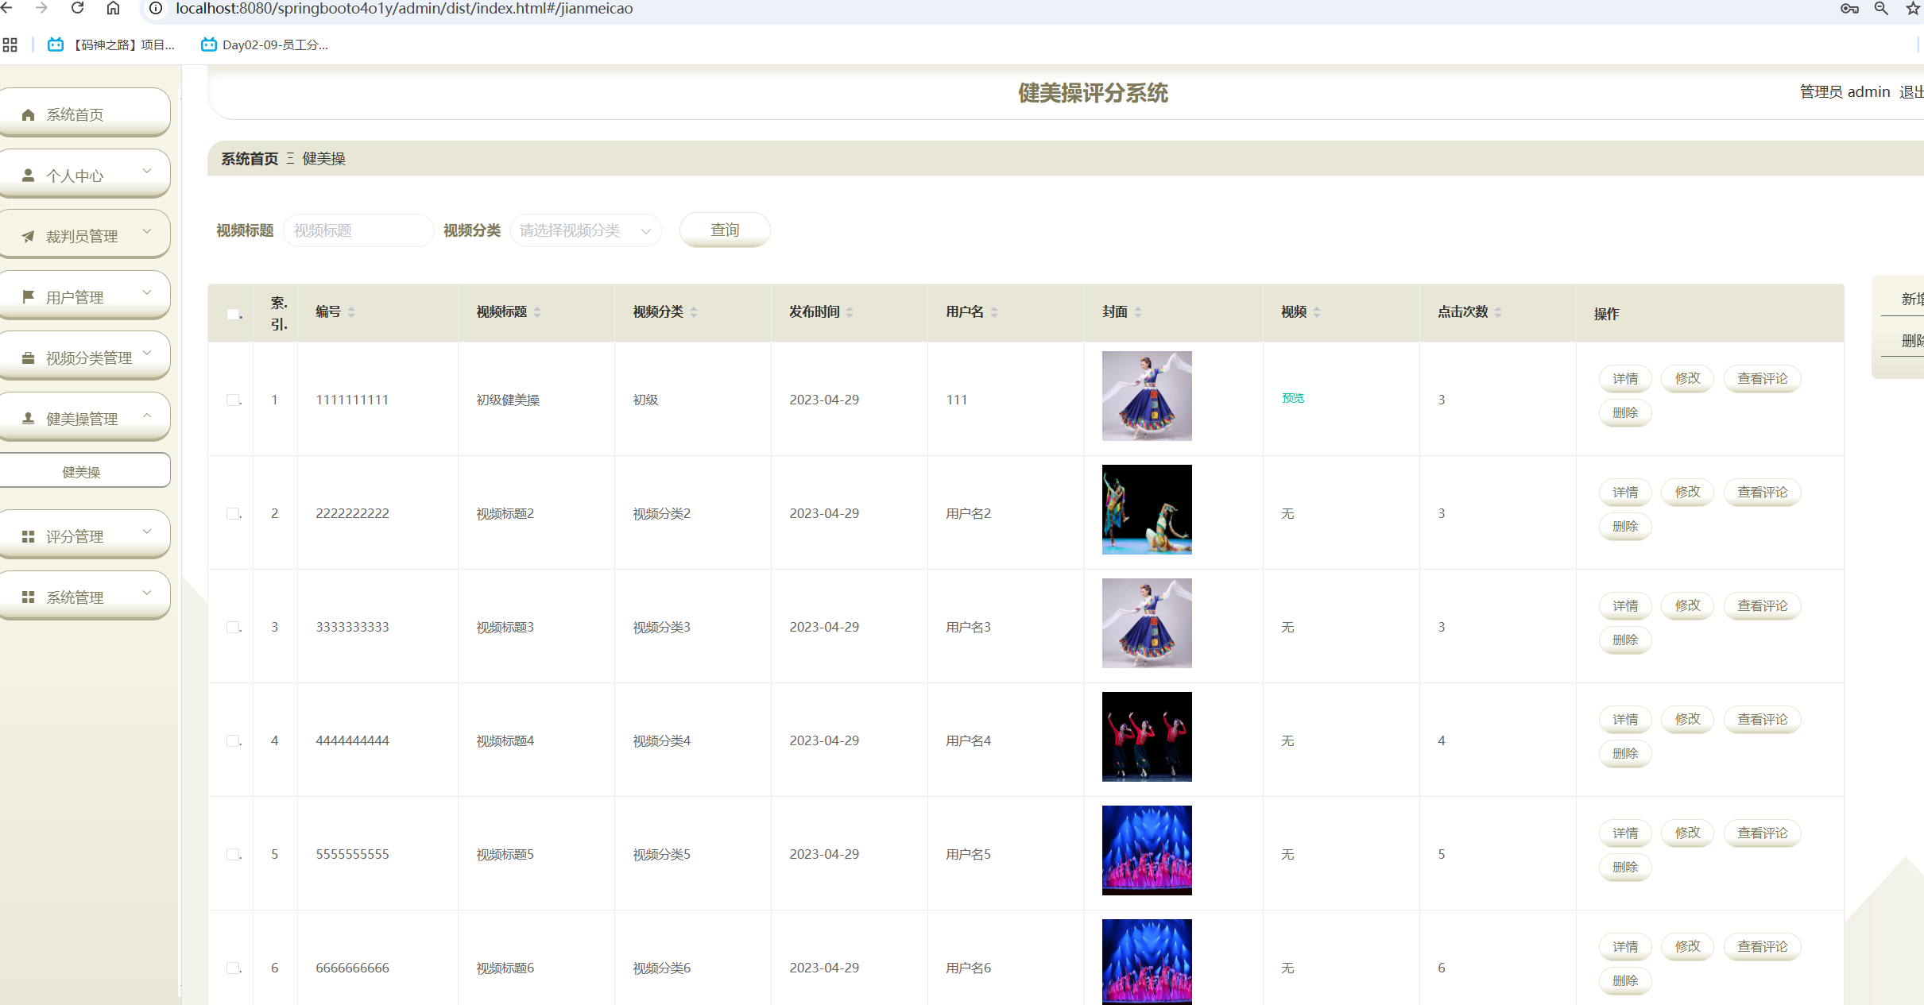Check the row for 视频标题6
Viewport: 1924px width, 1005px height.
point(233,968)
